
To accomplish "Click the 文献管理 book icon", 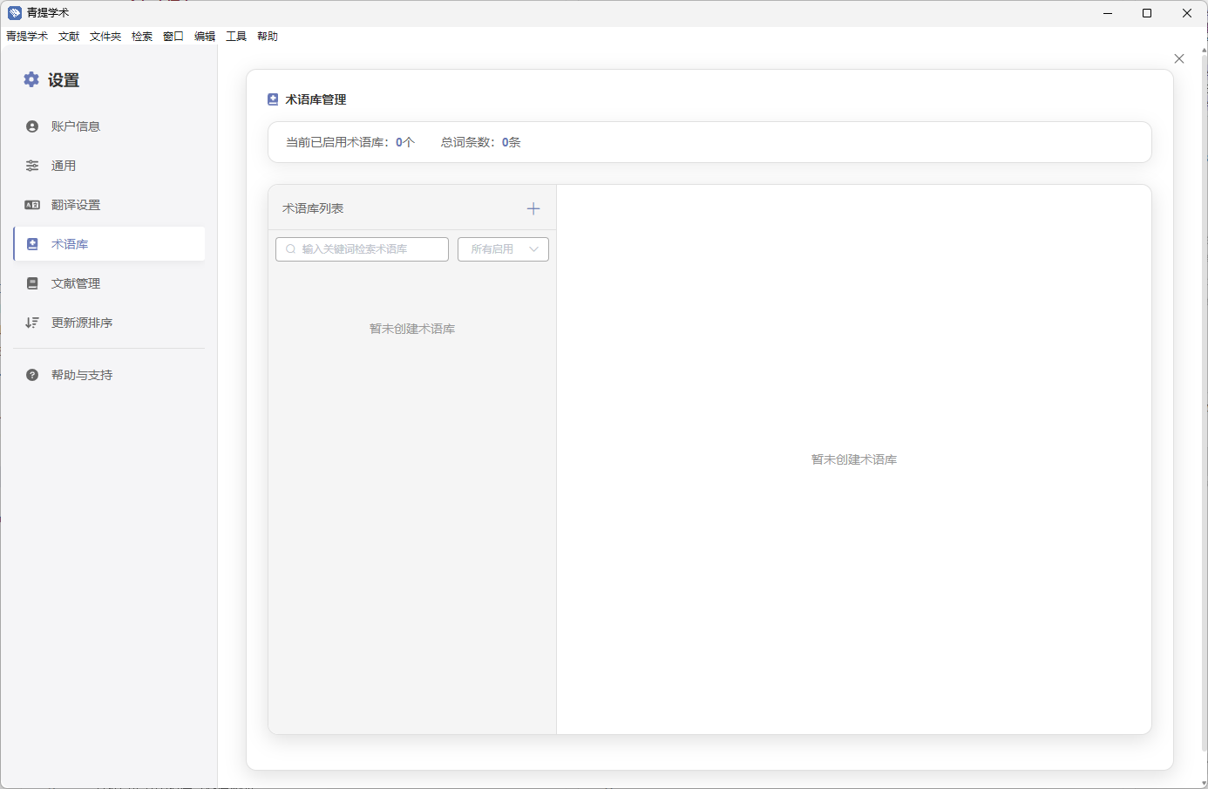I will [x=32, y=283].
